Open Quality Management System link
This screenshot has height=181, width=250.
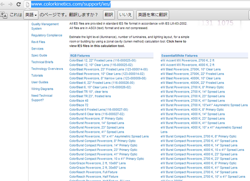(45, 26)
